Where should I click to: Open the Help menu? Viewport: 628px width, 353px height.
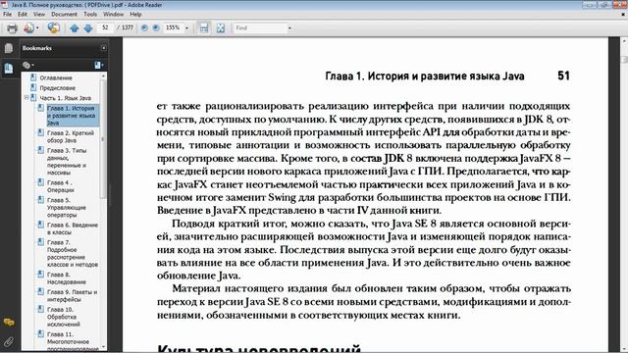[x=135, y=14]
